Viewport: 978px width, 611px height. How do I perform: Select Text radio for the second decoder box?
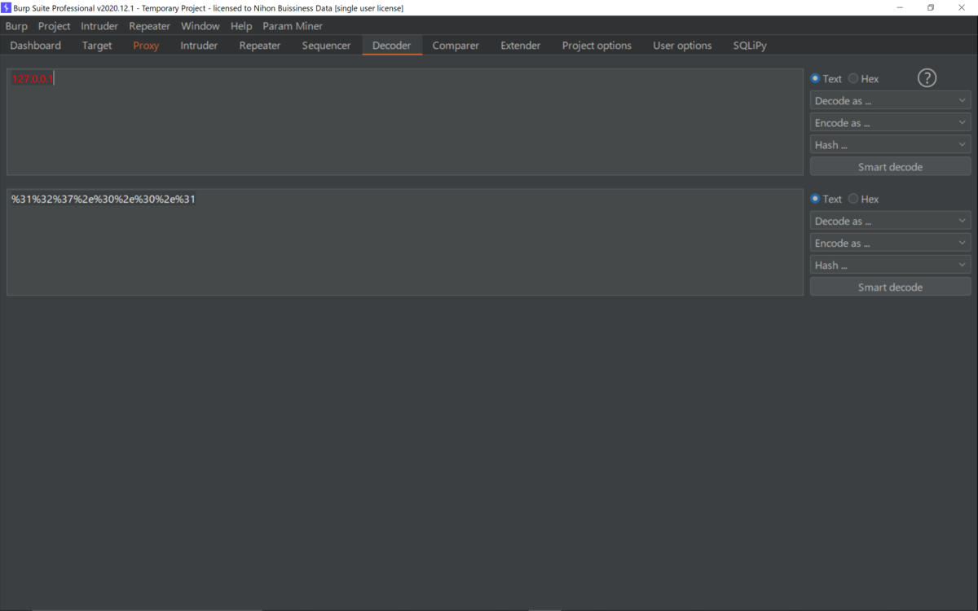point(815,199)
